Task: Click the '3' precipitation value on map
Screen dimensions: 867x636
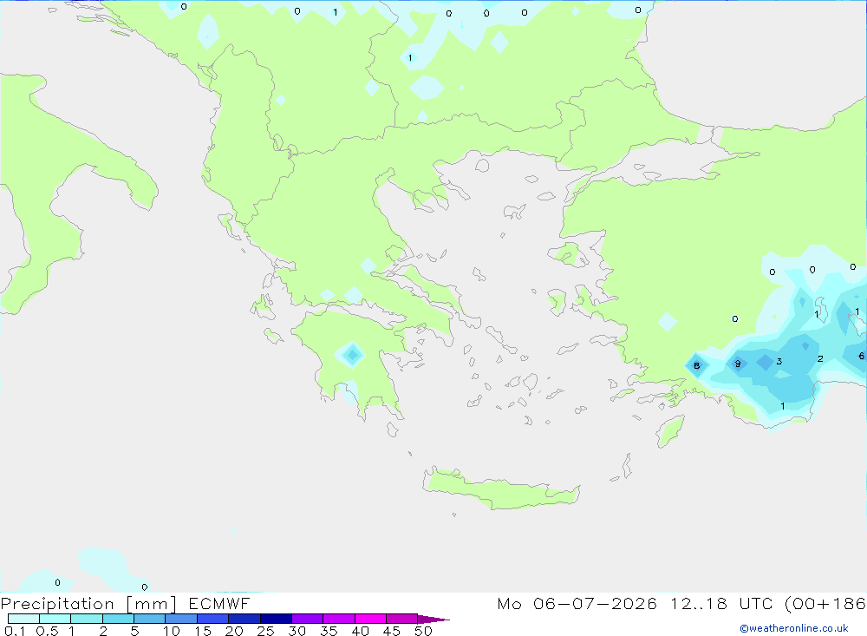Action: pyautogui.click(x=779, y=362)
